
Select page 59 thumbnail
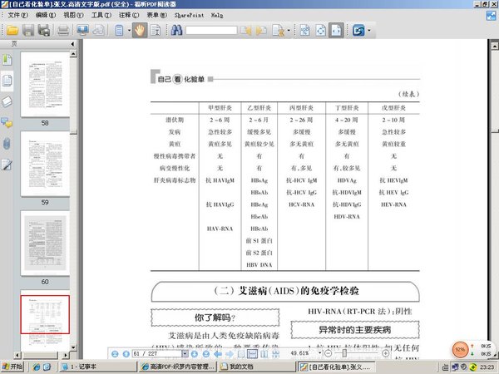click(45, 164)
